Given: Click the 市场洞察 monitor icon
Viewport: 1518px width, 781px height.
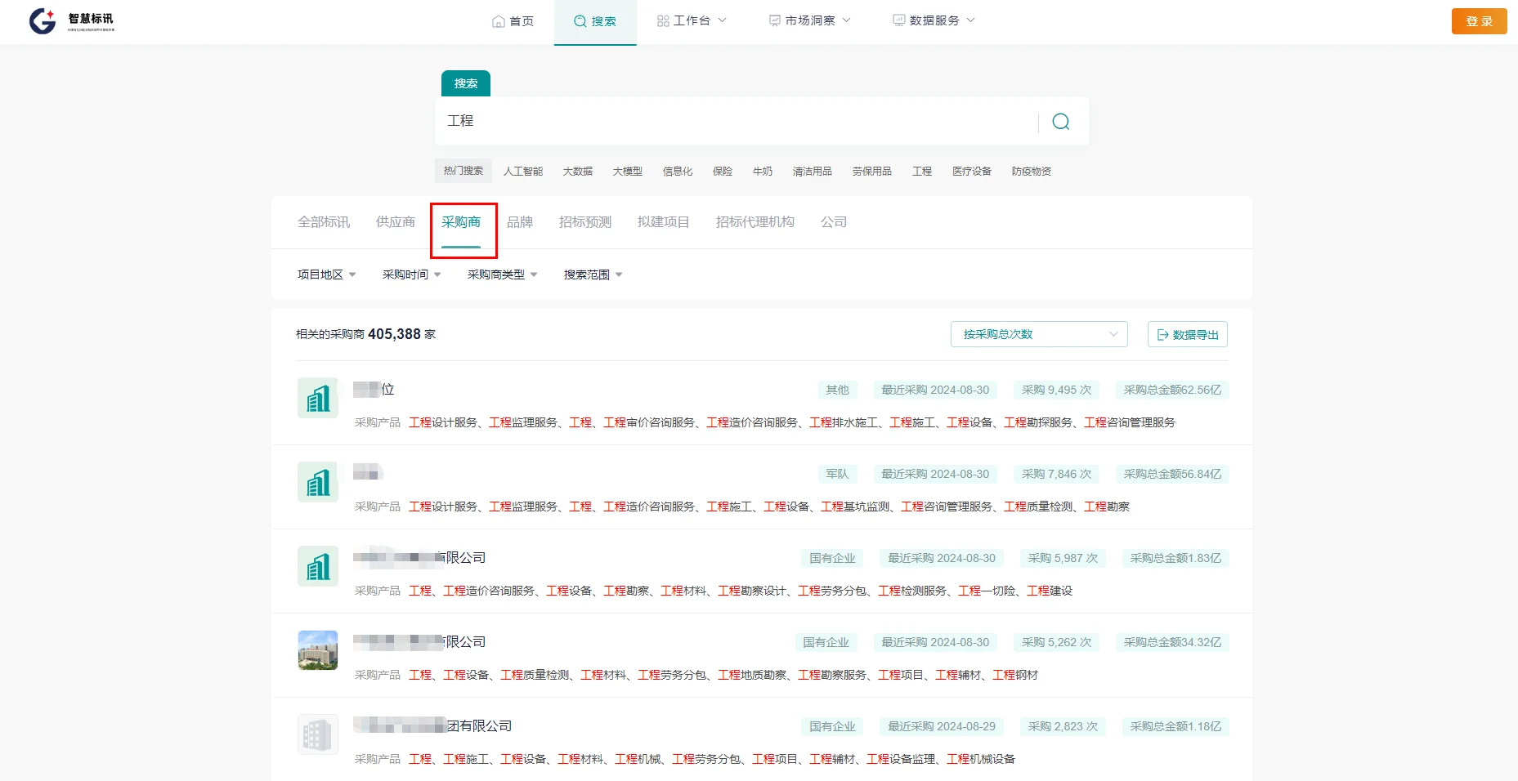Looking at the screenshot, I should 773,20.
